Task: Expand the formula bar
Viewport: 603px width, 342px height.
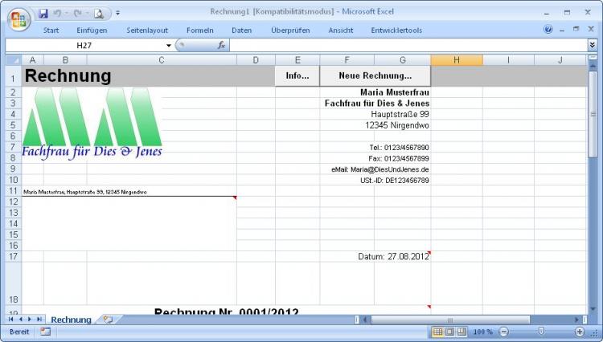Action: click(x=593, y=46)
